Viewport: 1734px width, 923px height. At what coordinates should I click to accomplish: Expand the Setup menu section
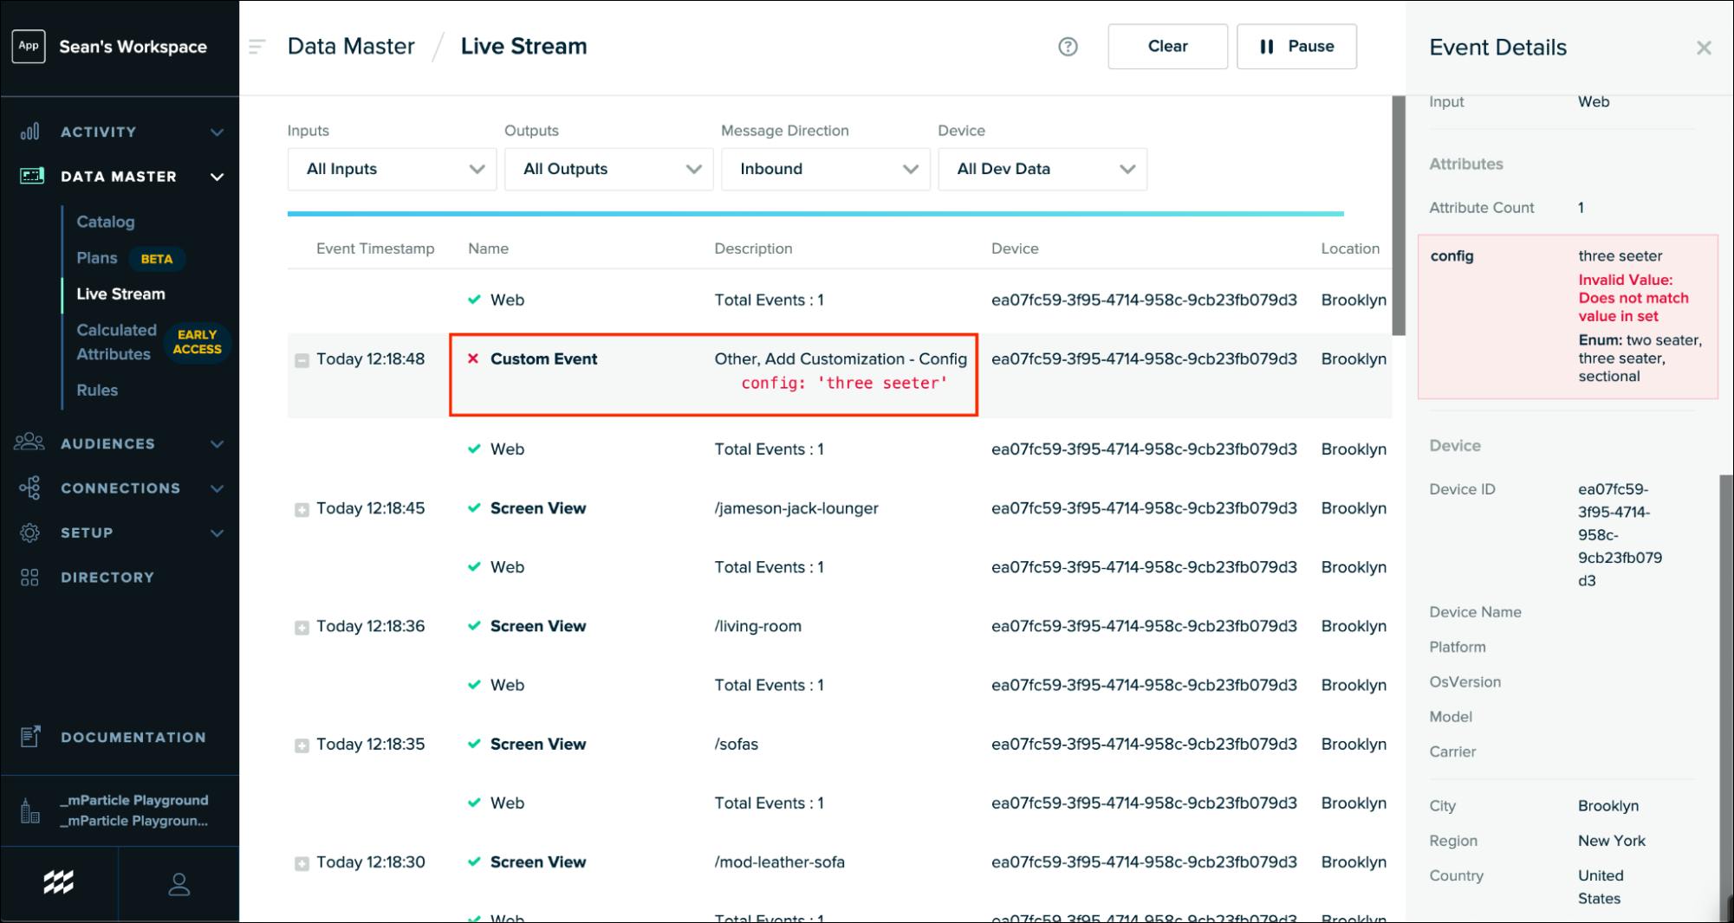point(217,533)
